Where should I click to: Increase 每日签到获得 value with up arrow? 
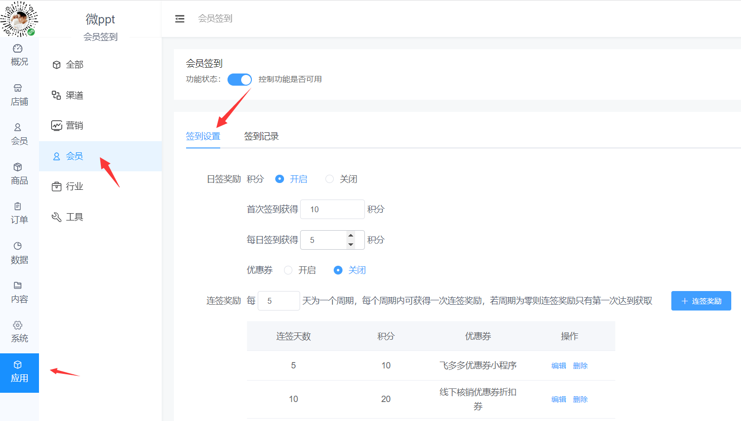pos(351,236)
